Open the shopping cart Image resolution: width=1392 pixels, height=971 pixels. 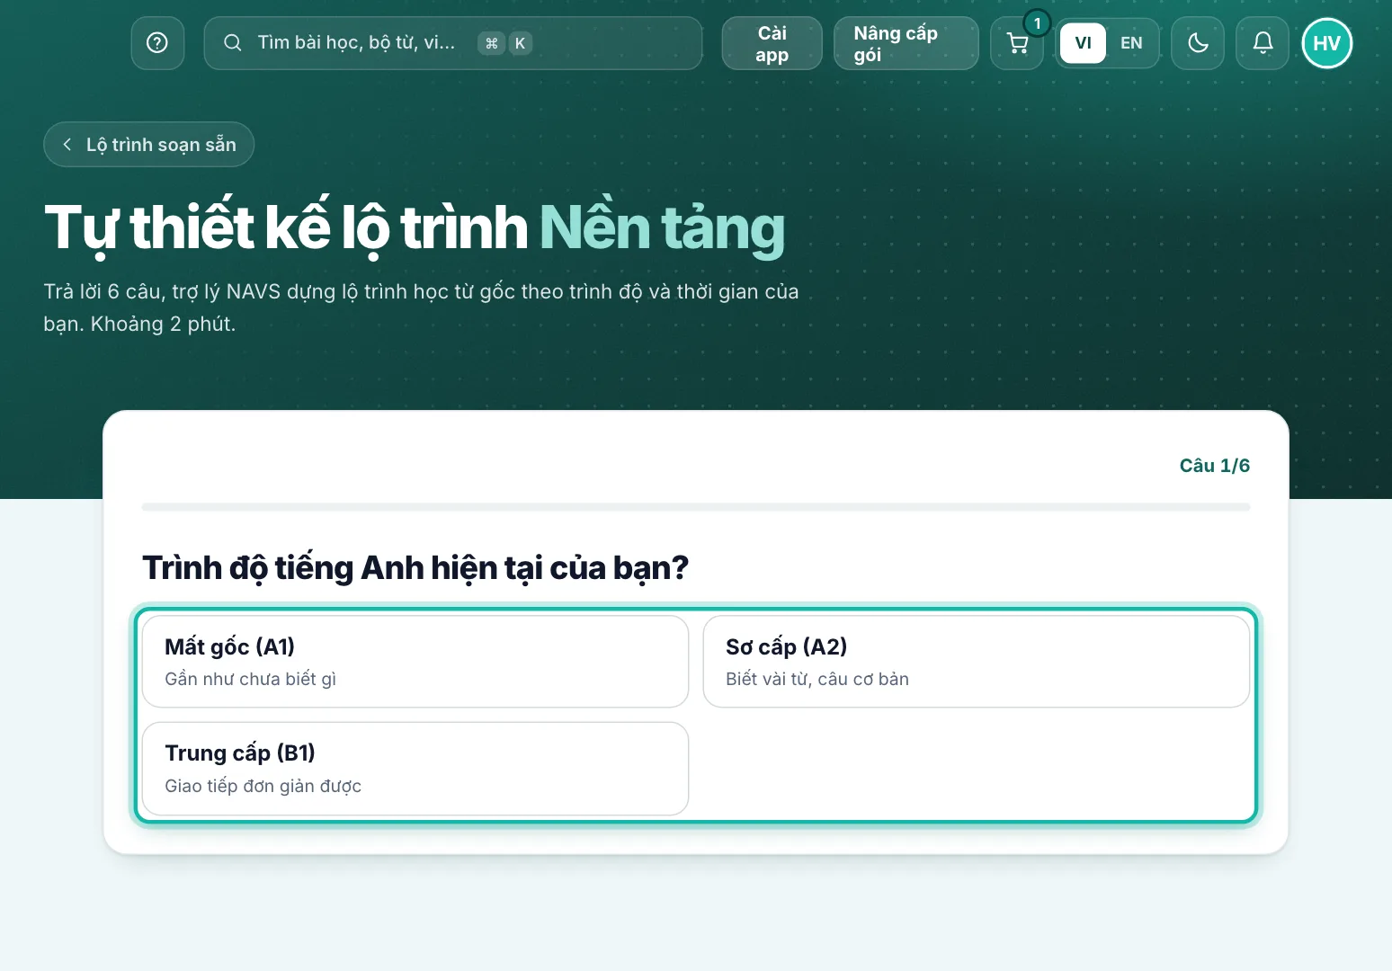(1017, 43)
